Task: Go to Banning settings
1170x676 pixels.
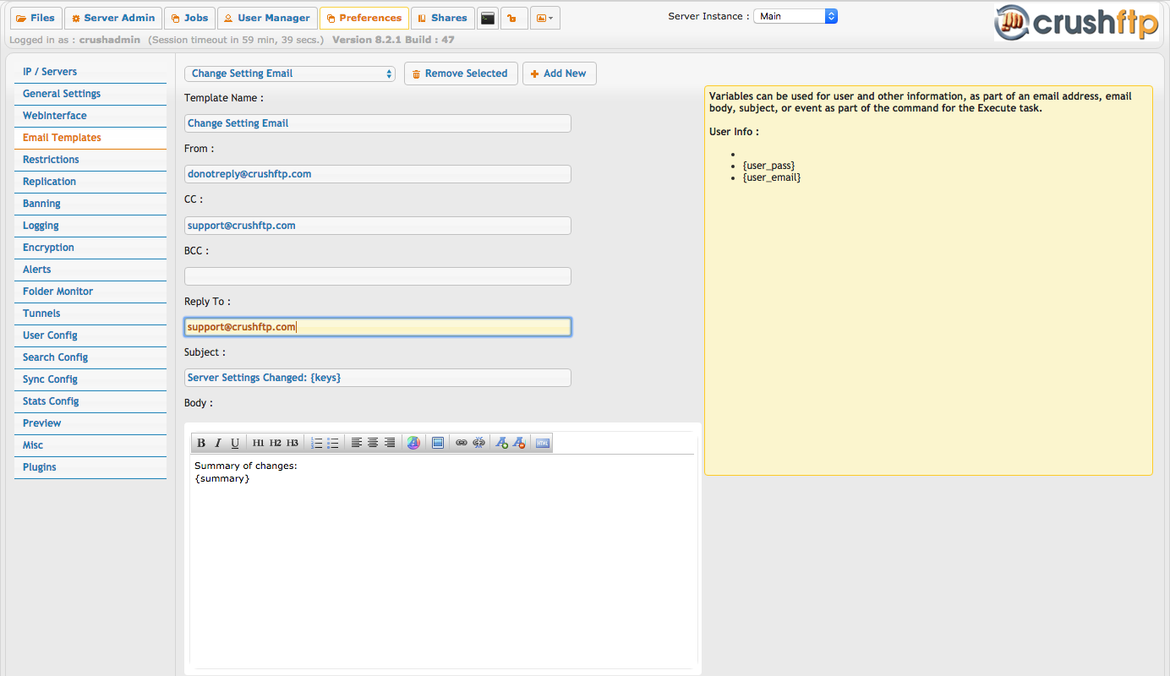Action: tap(90, 204)
